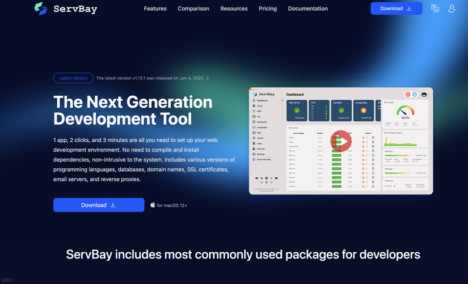Open the Resources menu item
Screen dimensions: 468x284
pyautogui.click(x=234, y=9)
